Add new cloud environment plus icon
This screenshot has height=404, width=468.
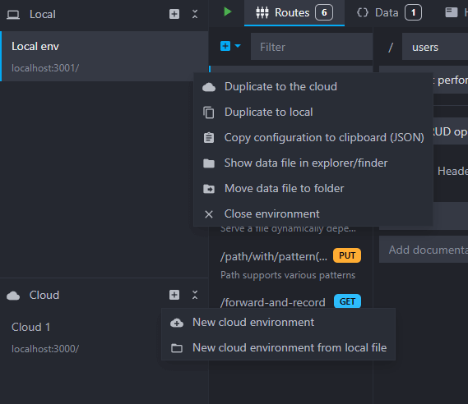coord(174,295)
